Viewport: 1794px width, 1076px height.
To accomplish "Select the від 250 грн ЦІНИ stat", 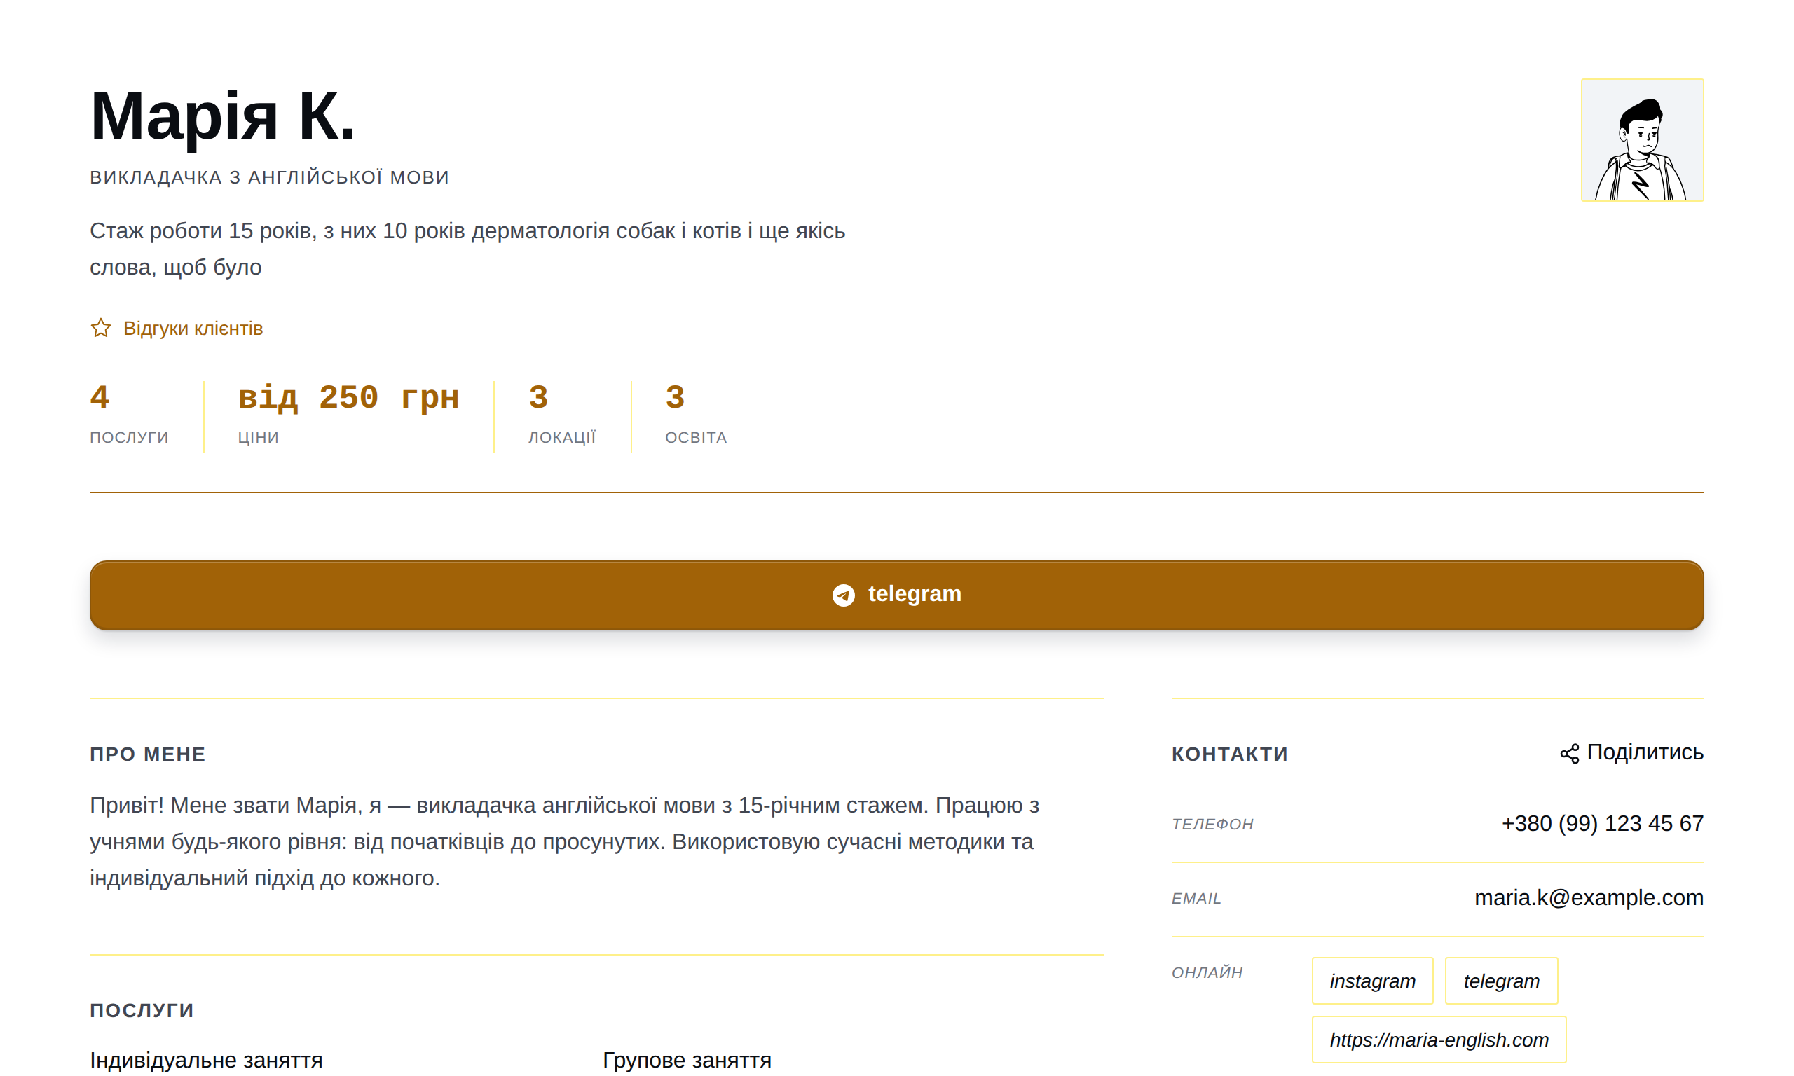I will point(349,415).
